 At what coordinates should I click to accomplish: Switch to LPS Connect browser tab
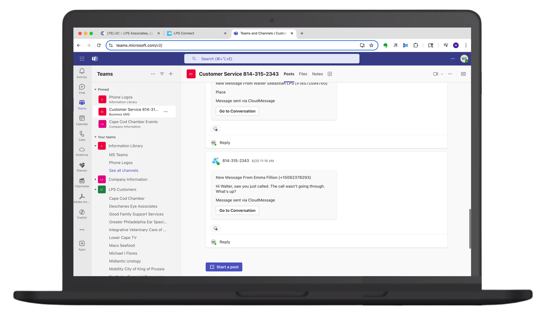pos(196,33)
